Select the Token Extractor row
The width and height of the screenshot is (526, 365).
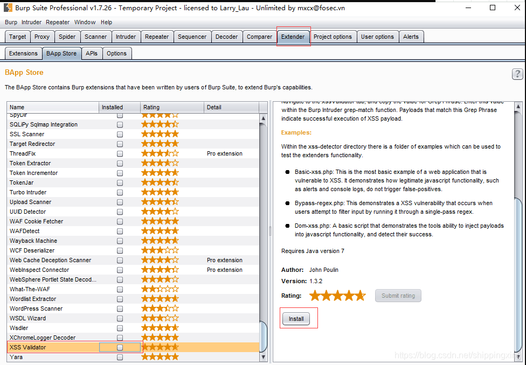point(133,163)
